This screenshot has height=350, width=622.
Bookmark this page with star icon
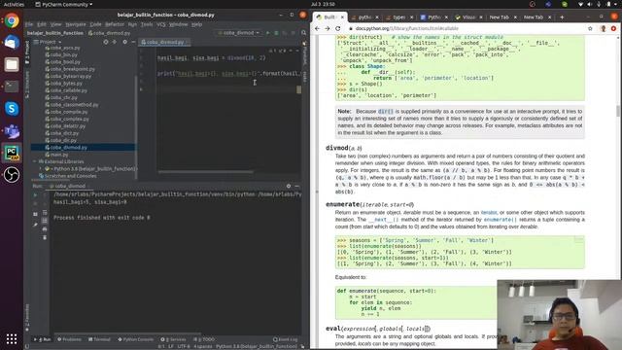[590, 28]
